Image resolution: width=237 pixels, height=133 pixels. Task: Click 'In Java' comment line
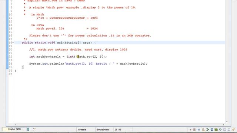click(x=37, y=25)
